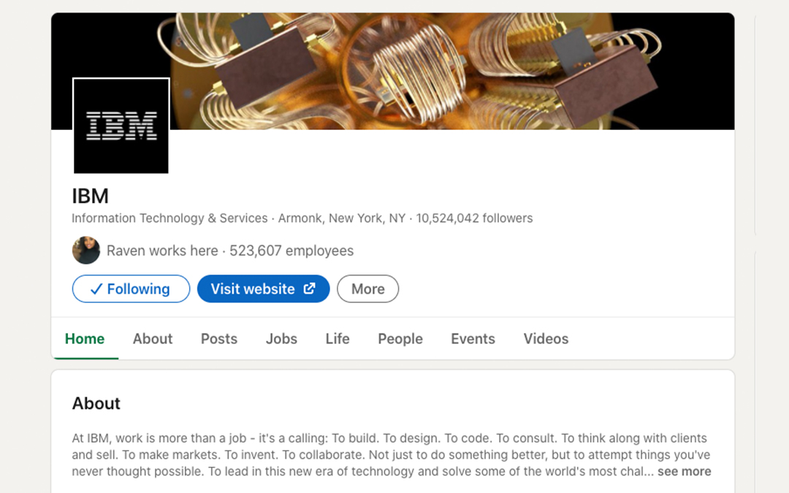Switch to the People tab
The width and height of the screenshot is (789, 493).
[x=400, y=339]
